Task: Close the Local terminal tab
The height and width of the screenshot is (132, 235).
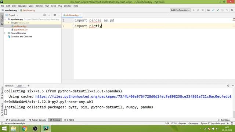Action: click(23, 86)
